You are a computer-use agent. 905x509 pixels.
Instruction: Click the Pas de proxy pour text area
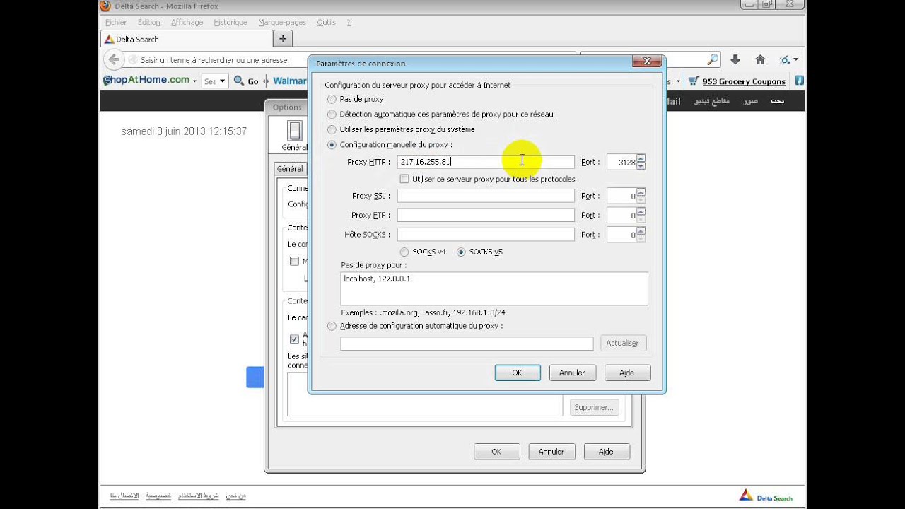[494, 288]
